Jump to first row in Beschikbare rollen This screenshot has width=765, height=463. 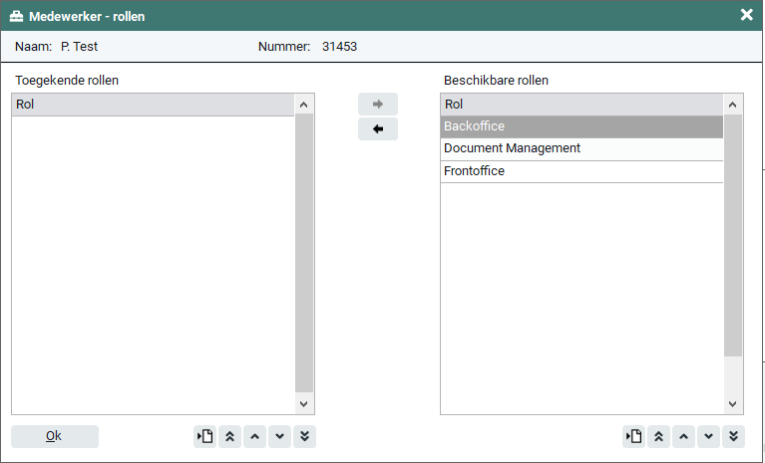659,436
